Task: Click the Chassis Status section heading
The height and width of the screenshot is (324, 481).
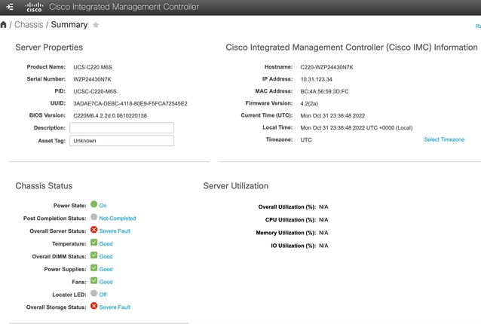Action: (44, 186)
